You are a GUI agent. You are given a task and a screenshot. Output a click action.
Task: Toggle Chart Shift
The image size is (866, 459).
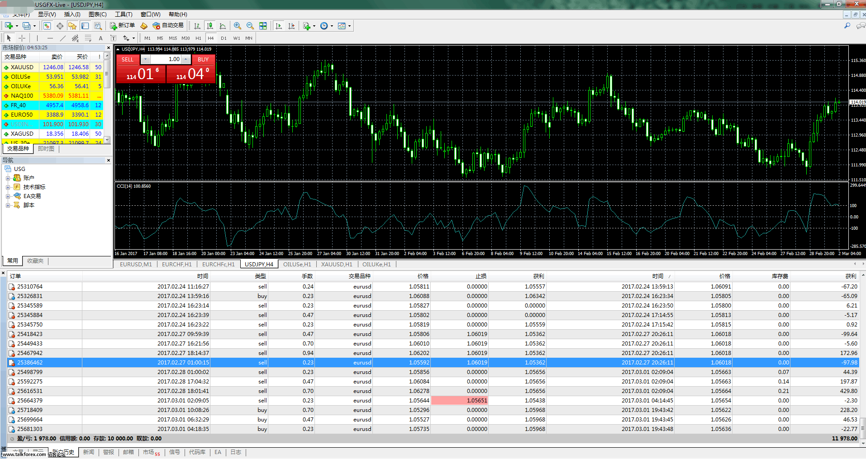(x=291, y=26)
